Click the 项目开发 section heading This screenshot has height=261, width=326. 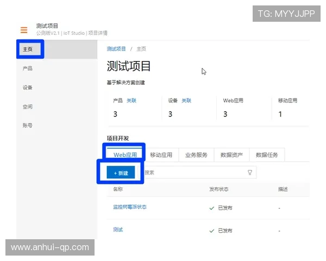(118, 138)
